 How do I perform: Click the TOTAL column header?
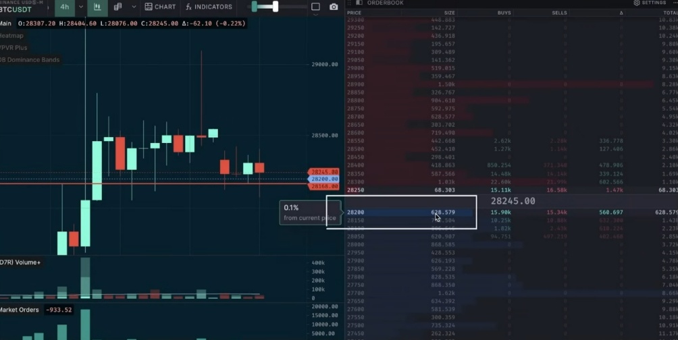(x=671, y=13)
